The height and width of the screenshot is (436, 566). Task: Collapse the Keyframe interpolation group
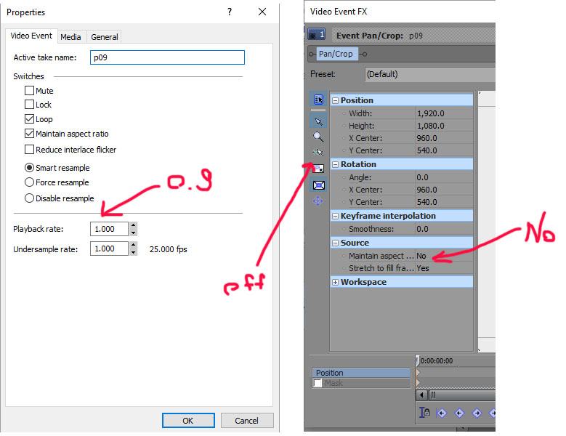tap(336, 216)
